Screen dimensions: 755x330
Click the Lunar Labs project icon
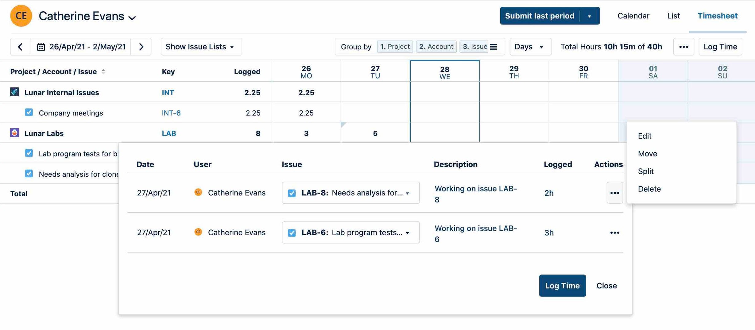pyautogui.click(x=14, y=133)
